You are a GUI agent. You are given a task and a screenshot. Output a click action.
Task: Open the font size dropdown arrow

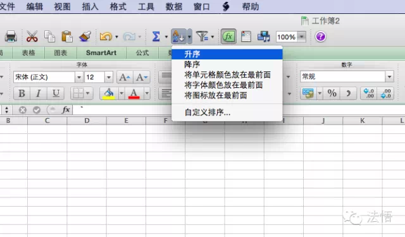click(x=109, y=77)
